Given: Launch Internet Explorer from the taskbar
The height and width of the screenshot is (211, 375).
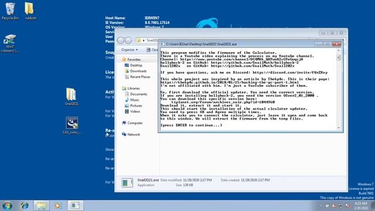Looking at the screenshot, I should click(25, 206).
